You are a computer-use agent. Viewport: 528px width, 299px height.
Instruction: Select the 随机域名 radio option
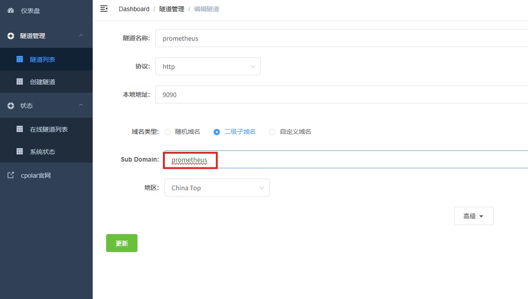coord(182,132)
